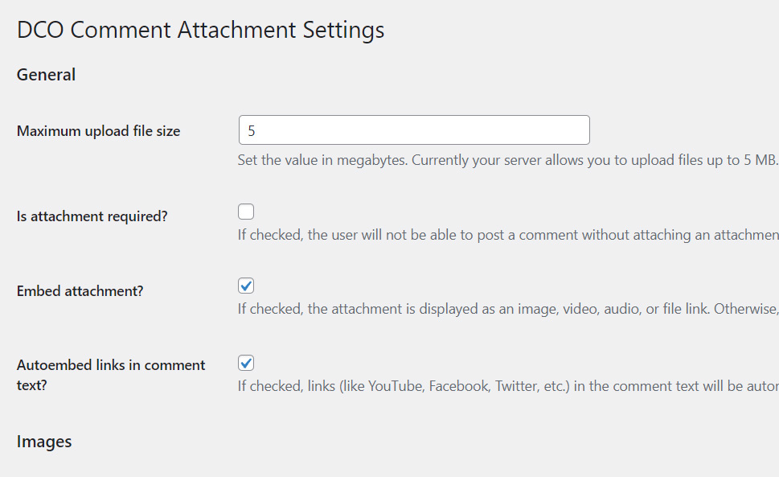This screenshot has width=779, height=477.
Task: Click the word YouTube in autoembed description
Action: point(396,386)
